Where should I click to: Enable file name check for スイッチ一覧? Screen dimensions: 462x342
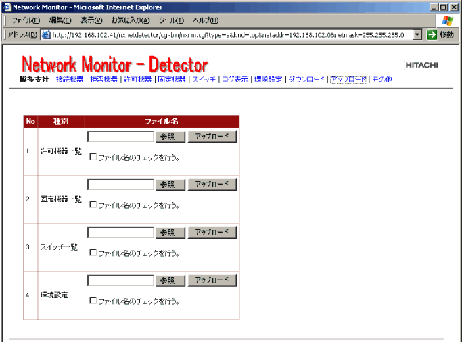(93, 253)
